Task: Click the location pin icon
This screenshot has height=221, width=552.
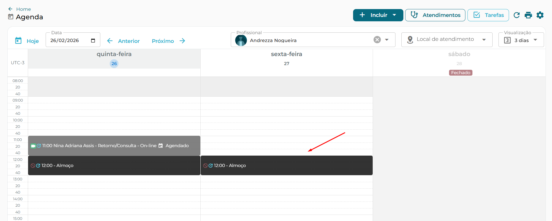Action: click(410, 40)
